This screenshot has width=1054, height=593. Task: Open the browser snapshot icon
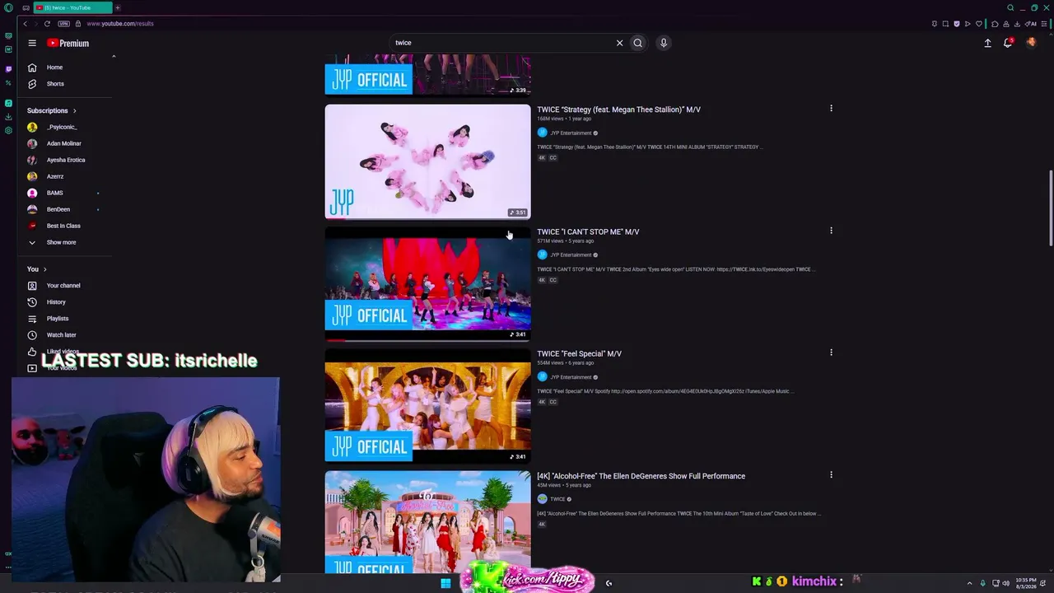(945, 24)
